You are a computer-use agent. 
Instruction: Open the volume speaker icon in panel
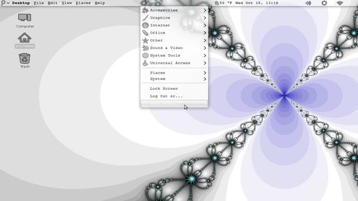point(308,3)
